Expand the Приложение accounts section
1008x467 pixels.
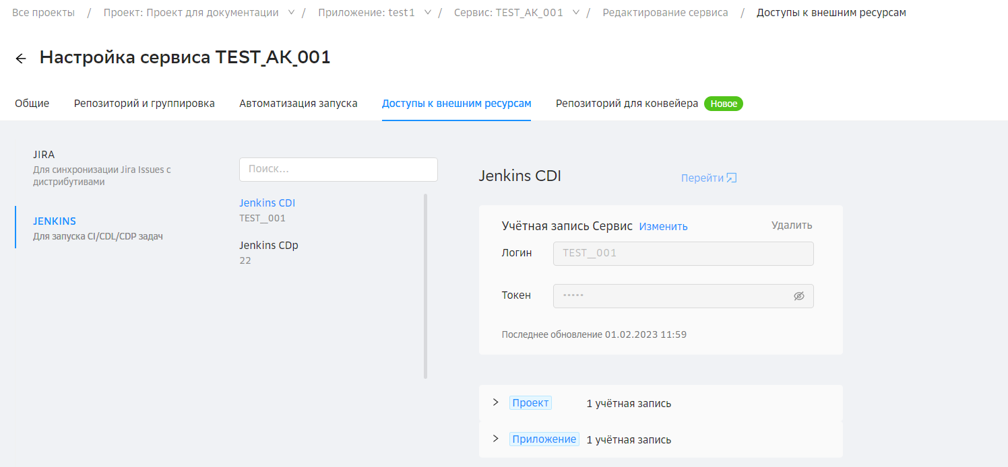coord(496,439)
